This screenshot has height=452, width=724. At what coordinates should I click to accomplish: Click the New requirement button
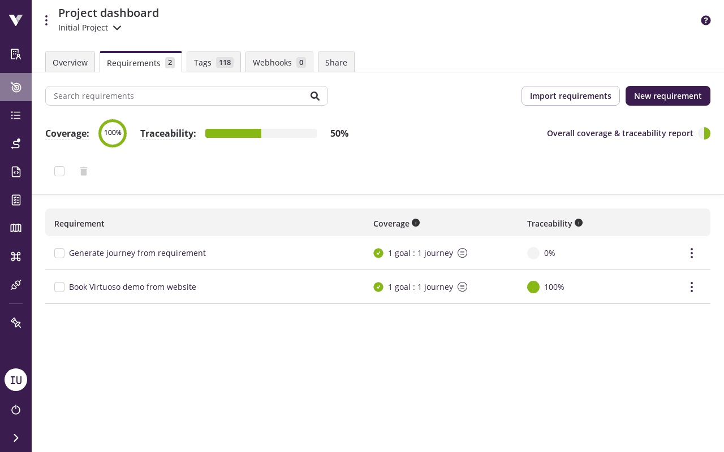(667, 95)
